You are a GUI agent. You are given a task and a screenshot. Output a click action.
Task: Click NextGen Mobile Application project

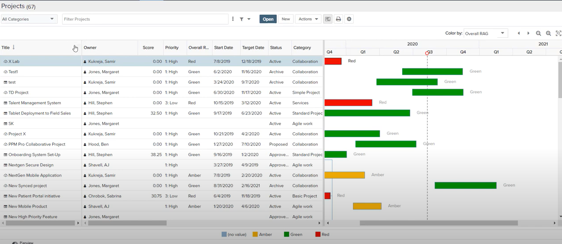[35, 175]
